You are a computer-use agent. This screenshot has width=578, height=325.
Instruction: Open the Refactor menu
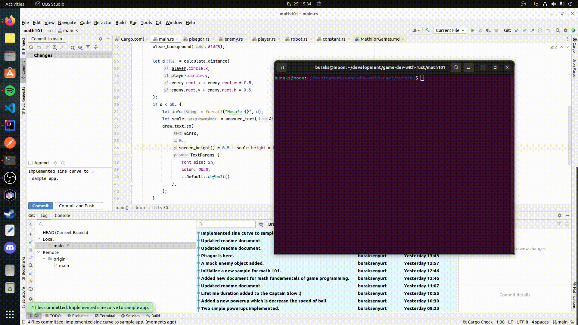tap(103, 23)
